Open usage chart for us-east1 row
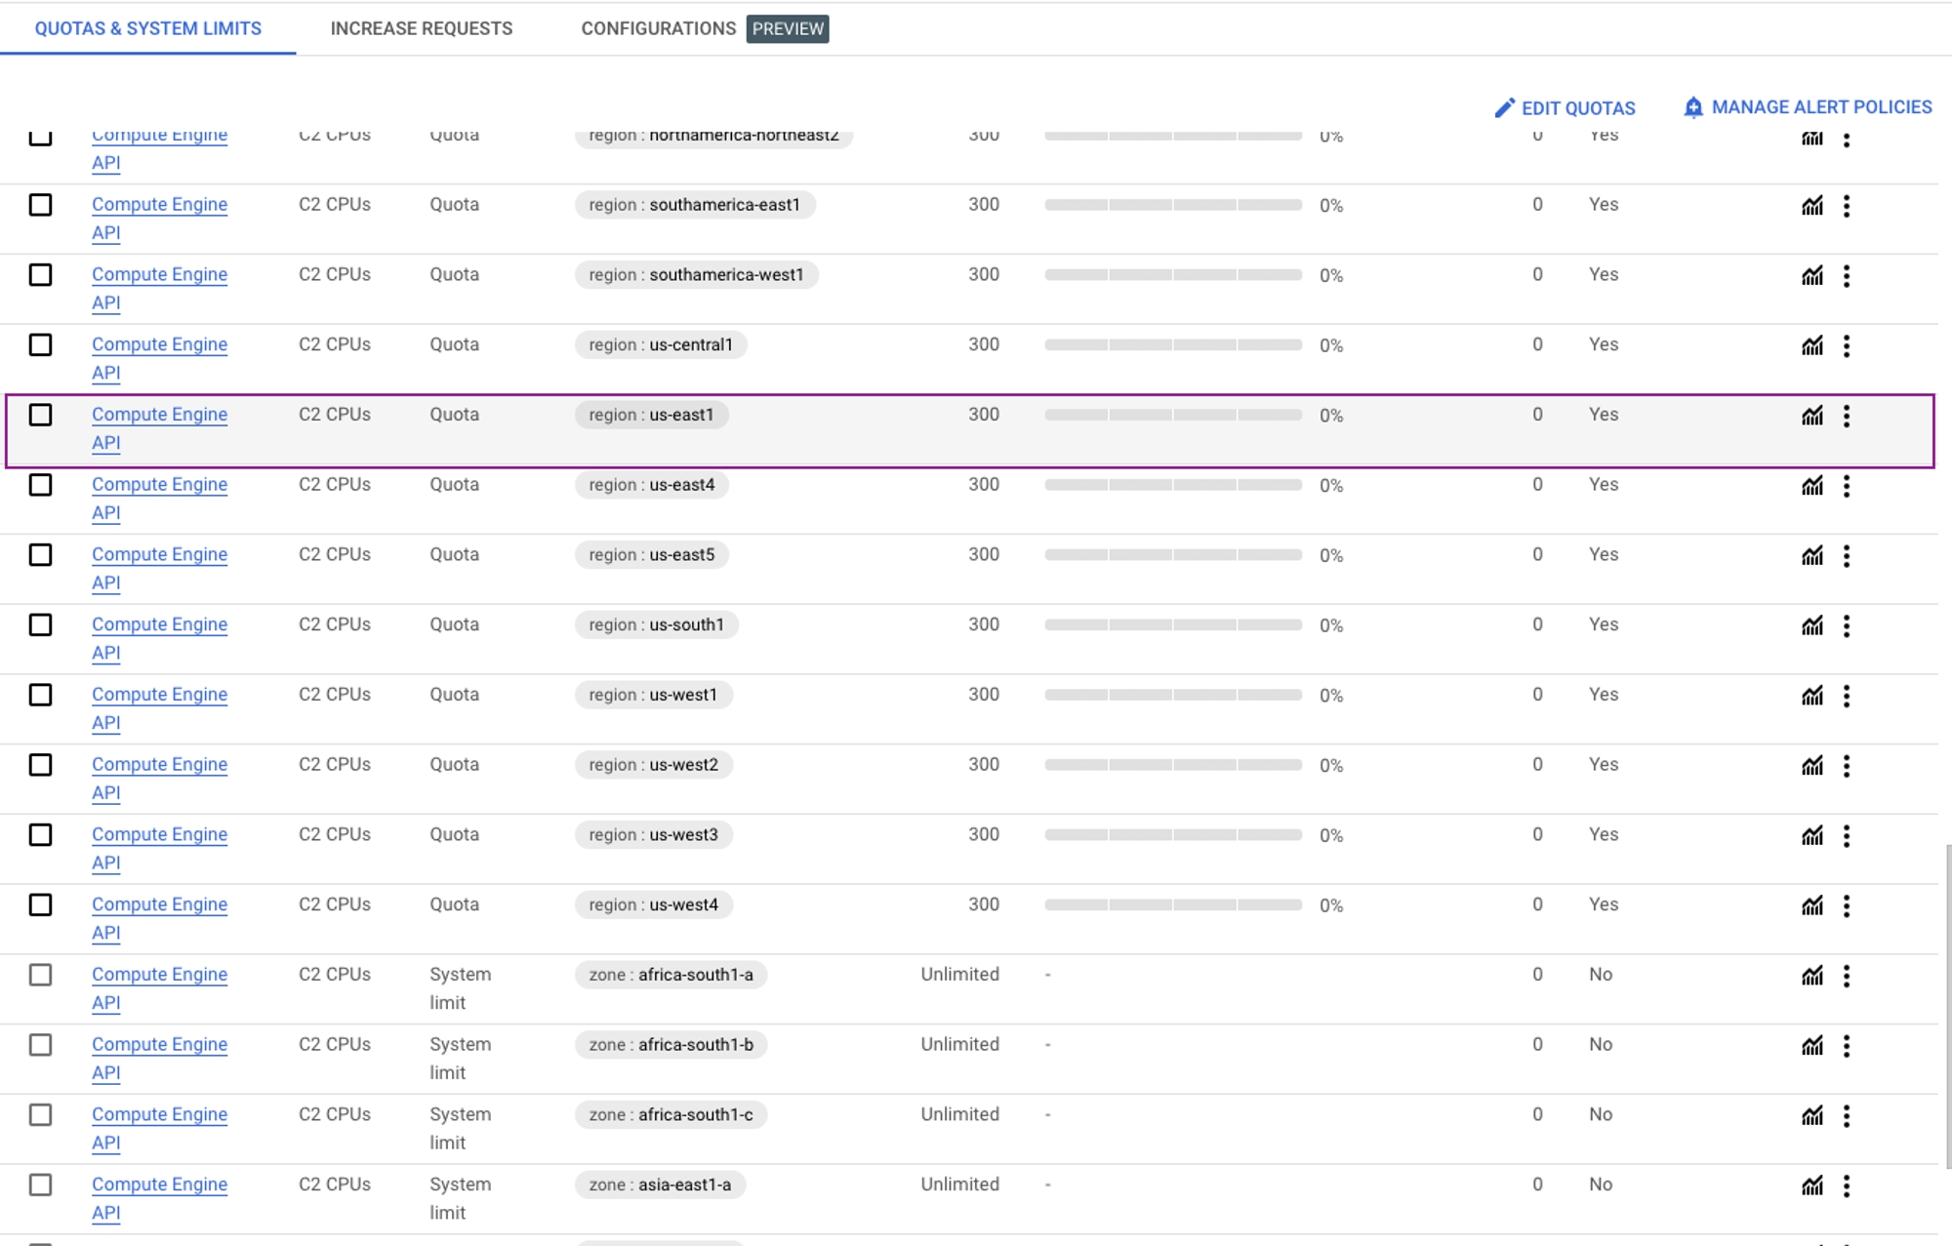1952x1246 pixels. 1811,416
